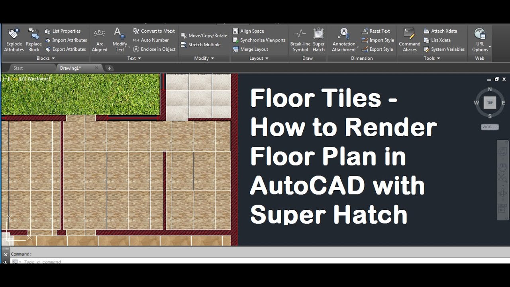Select Enclose in Object
This screenshot has height=287, width=510.
pyautogui.click(x=154, y=49)
